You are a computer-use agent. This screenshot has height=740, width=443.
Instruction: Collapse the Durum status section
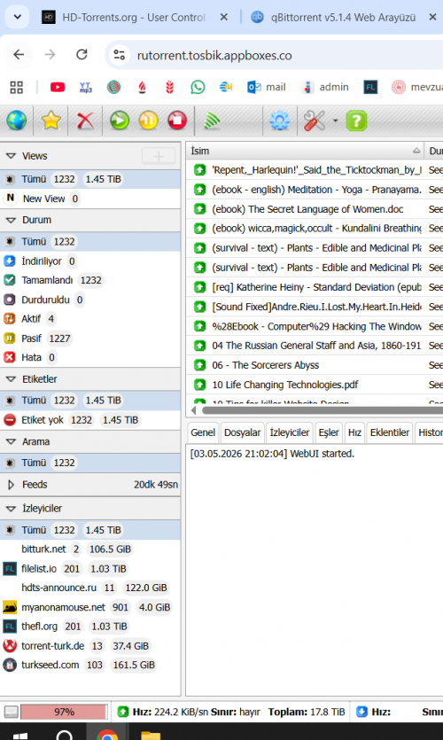click(12, 220)
